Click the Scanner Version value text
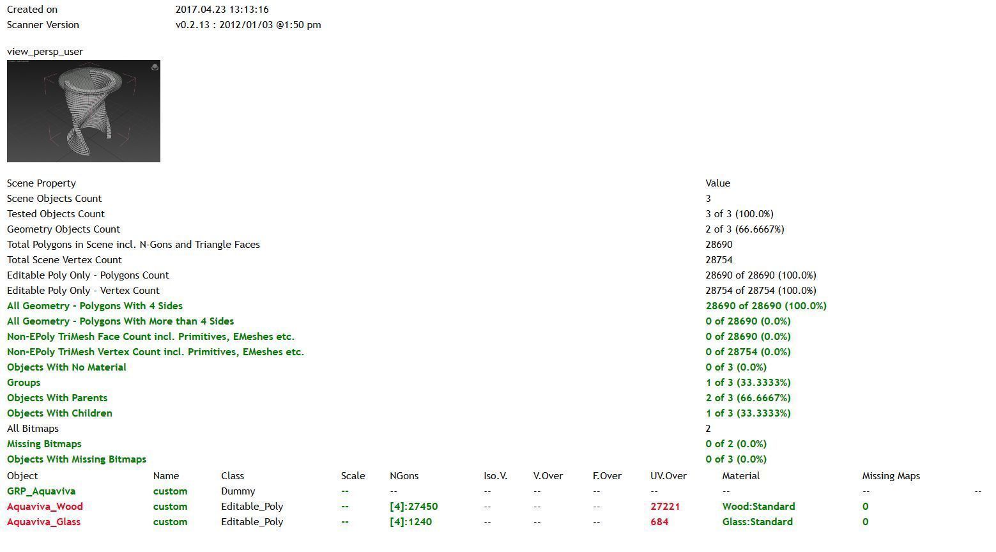 tap(248, 25)
